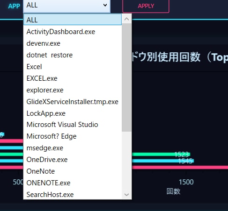This screenshot has height=211, width=228.
Task: Select devenv.exe option
Action: (73, 43)
